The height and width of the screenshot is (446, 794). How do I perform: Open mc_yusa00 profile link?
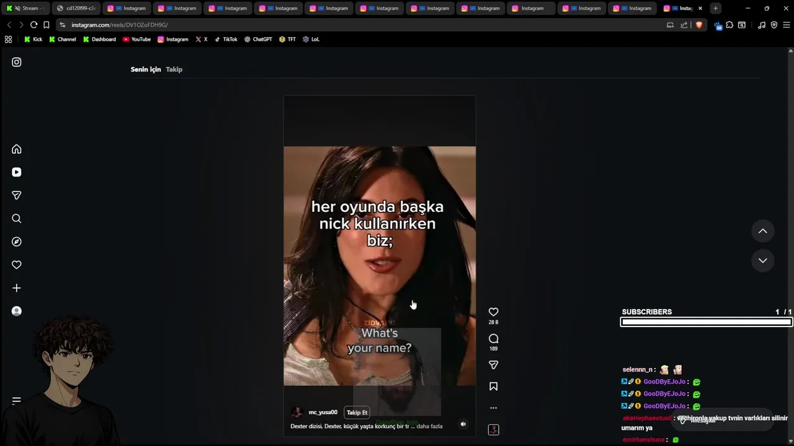(323, 413)
